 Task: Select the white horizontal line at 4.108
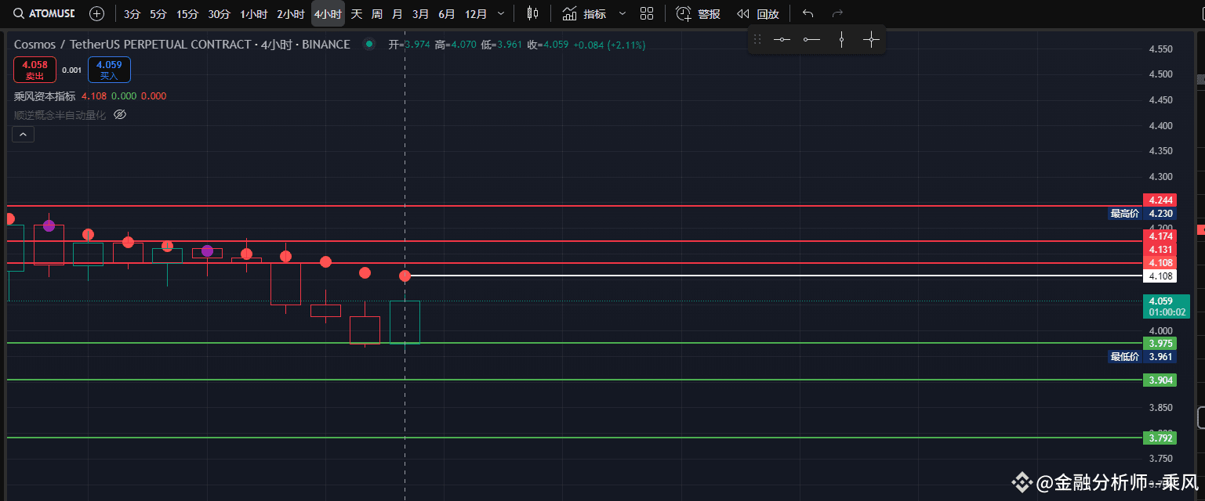pyautogui.click(x=776, y=276)
